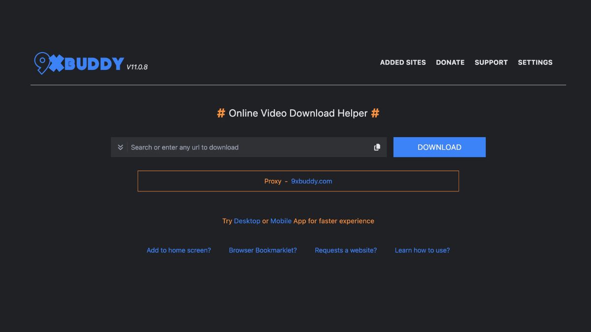Click the orange hash icon left of heading

click(x=221, y=113)
